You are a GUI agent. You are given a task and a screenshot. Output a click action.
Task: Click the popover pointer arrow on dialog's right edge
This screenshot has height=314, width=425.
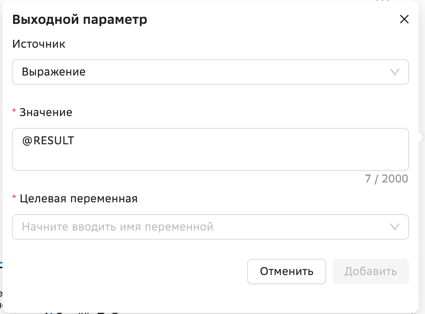[x=421, y=137]
